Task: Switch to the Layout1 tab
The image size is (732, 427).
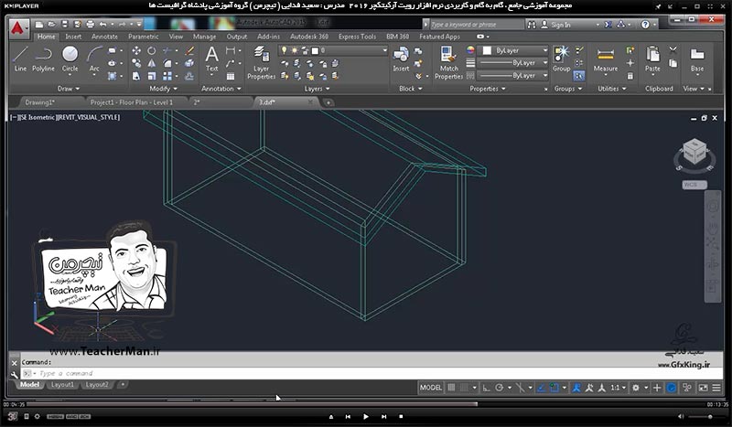Action: click(x=62, y=385)
